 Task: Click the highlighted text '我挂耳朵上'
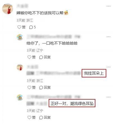tap(94, 73)
